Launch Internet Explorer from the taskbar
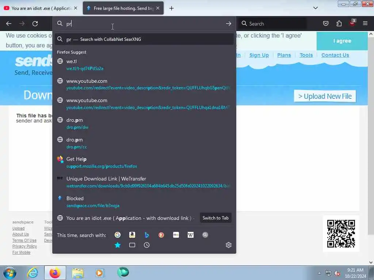374x280 pixels. point(33,273)
